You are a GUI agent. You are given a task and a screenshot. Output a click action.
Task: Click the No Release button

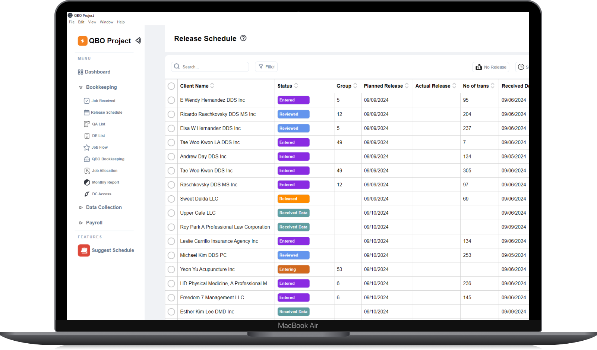tap(491, 67)
